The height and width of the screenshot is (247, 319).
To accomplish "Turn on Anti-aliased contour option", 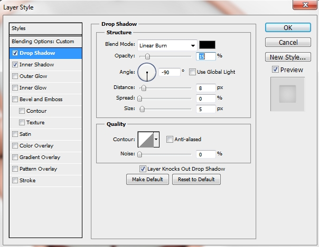I will [x=170, y=140].
